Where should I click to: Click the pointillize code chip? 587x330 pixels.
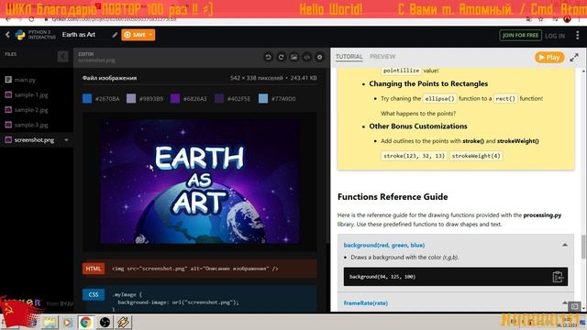coord(401,71)
